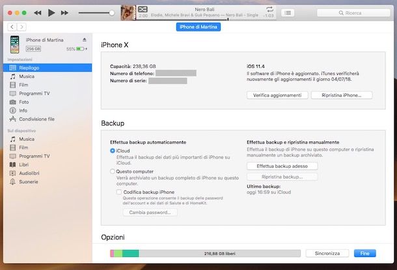Screen dimensions: 397x270
Task: Click the iOS 11.4 version label
Action: (256, 67)
